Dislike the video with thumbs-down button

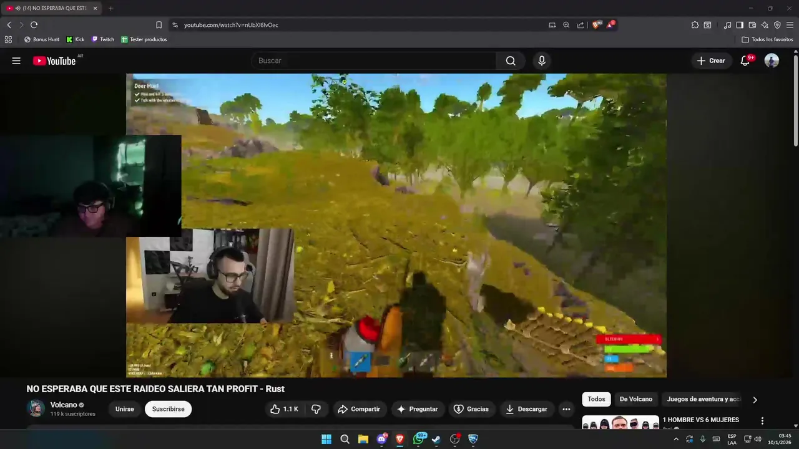point(316,409)
